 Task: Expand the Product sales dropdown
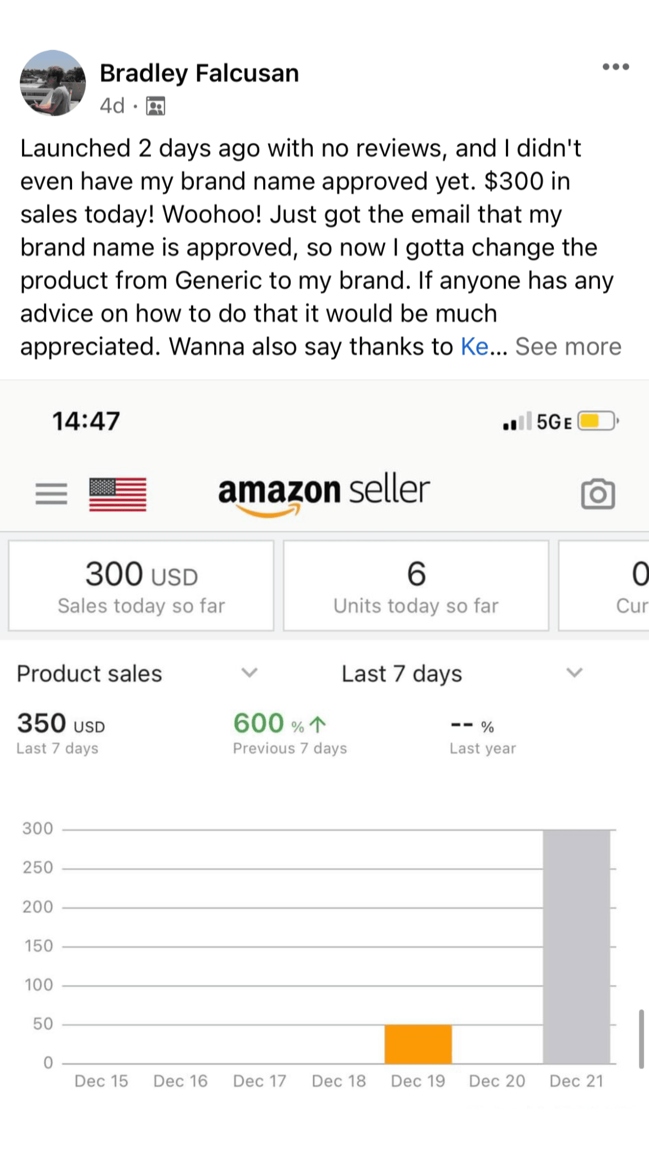249,673
